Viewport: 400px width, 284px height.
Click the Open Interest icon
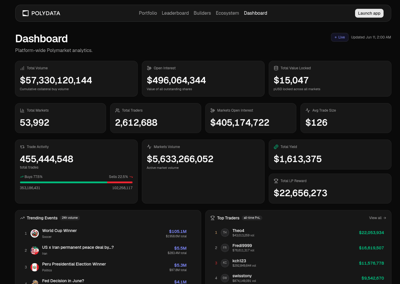(149, 68)
